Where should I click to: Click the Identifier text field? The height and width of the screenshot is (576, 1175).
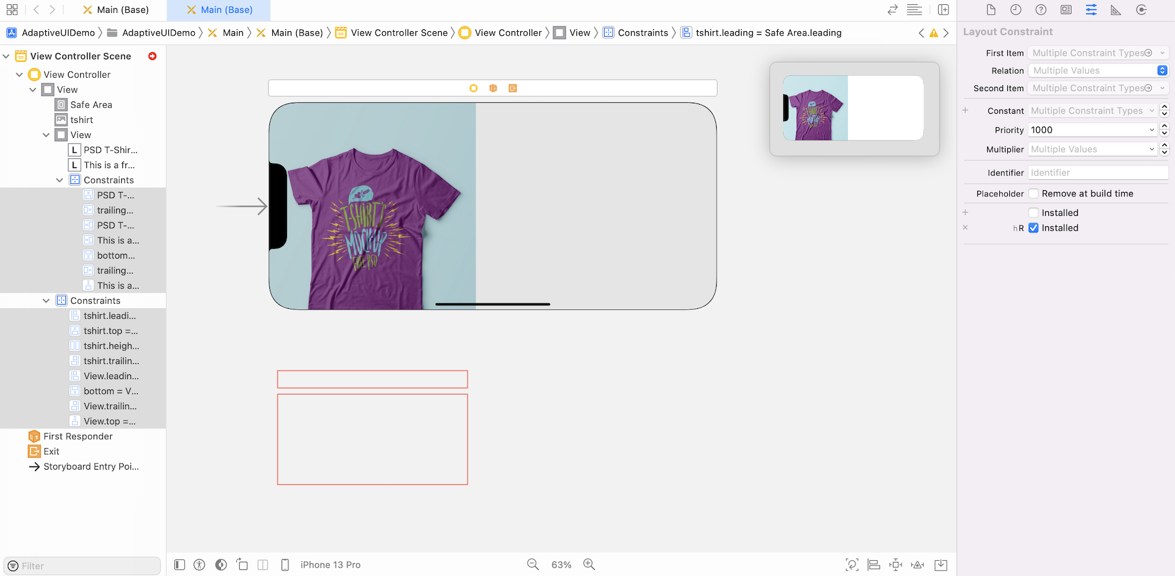point(1097,173)
